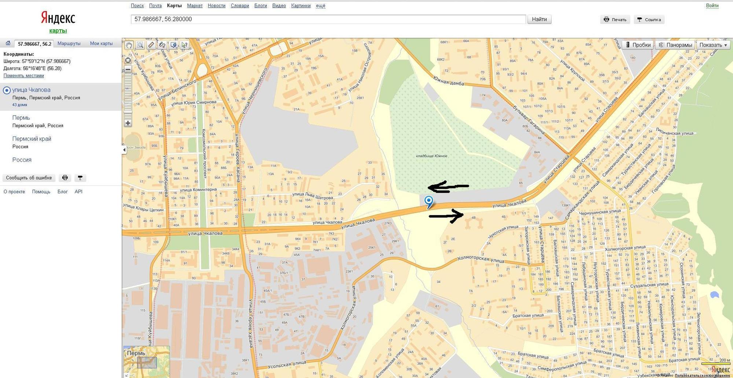Click the map zoom level slider

(128, 96)
